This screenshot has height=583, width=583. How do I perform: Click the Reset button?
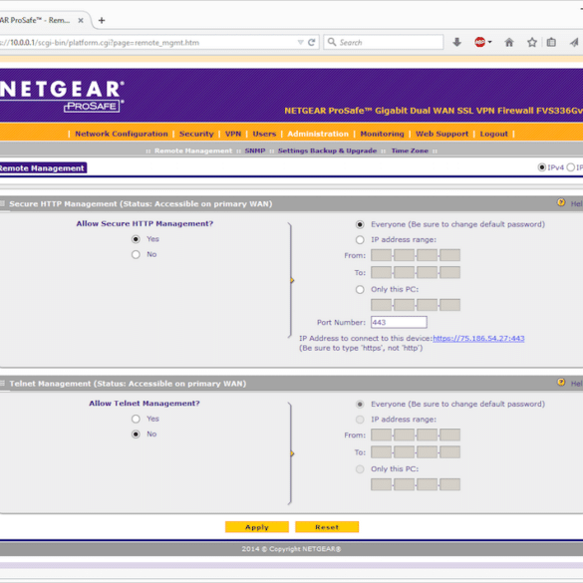click(x=327, y=527)
